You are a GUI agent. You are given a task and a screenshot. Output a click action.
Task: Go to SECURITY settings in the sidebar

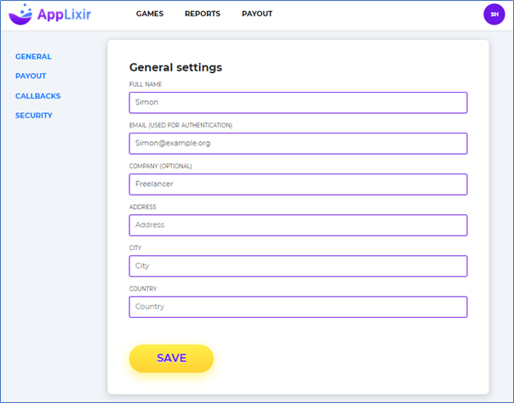[34, 116]
